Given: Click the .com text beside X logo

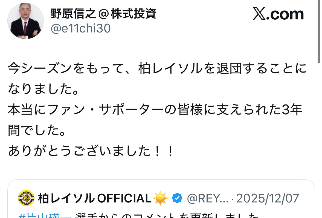Looking at the screenshot, I should (285, 14).
